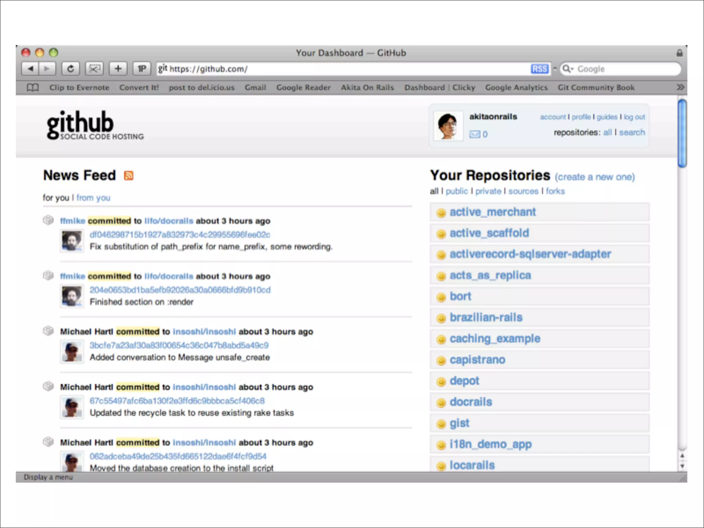Open the active_scaffold repository
The image size is (704, 528).
[x=489, y=233]
